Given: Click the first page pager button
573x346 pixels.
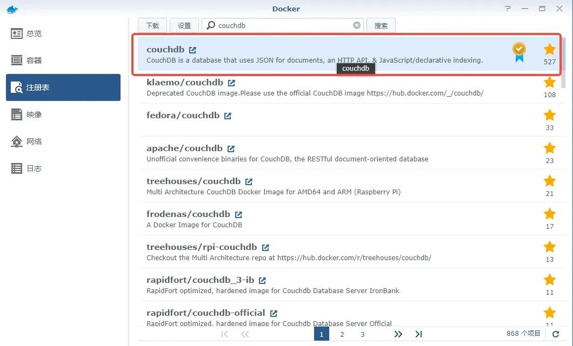Looking at the screenshot, I should coord(224,334).
